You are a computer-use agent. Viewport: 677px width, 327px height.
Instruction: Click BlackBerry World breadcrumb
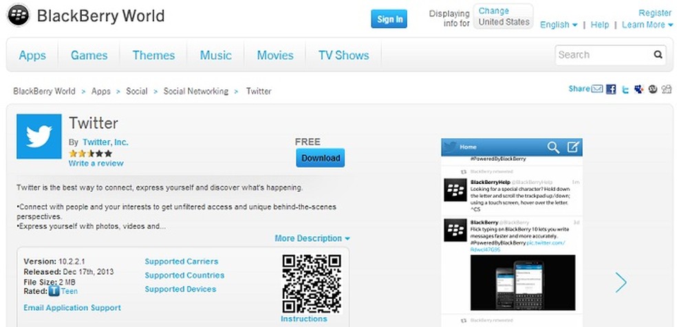click(x=44, y=91)
